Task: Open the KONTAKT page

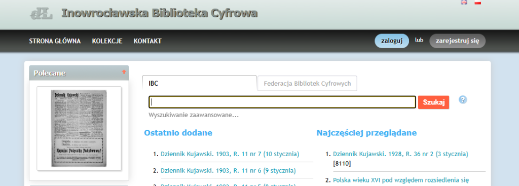Action: click(x=147, y=41)
